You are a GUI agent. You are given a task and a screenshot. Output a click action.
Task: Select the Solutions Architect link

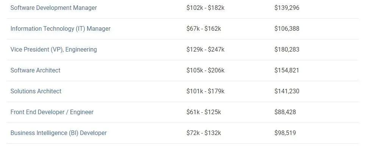tap(36, 91)
